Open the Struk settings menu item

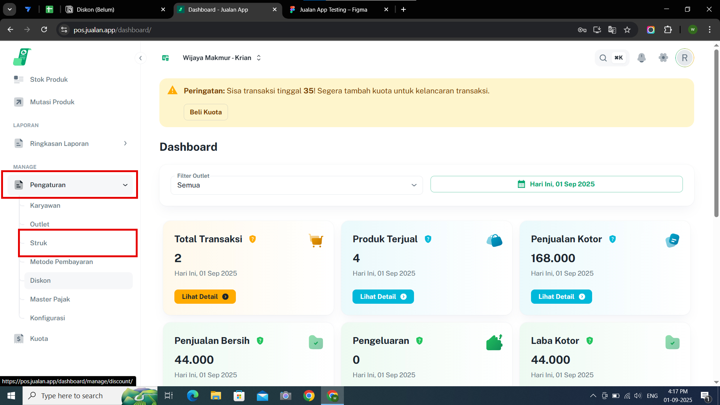point(39,243)
